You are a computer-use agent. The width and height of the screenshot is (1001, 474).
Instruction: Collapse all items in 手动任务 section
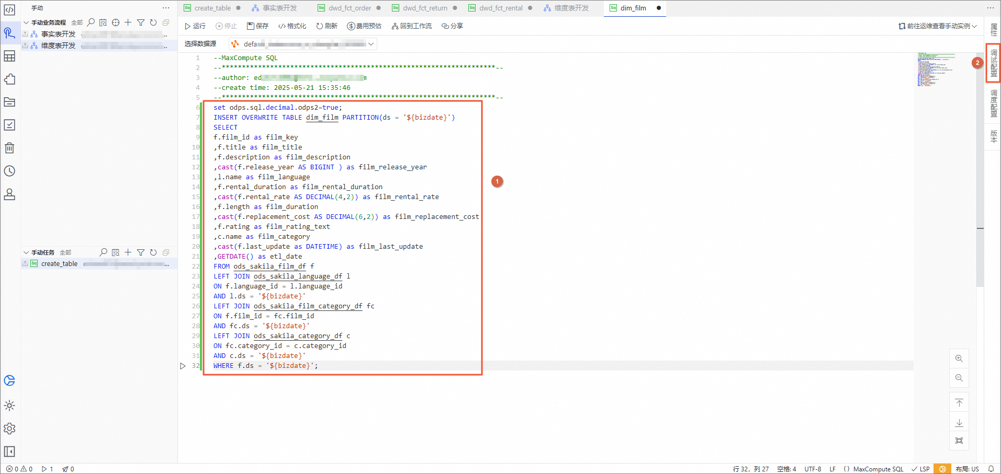point(166,252)
